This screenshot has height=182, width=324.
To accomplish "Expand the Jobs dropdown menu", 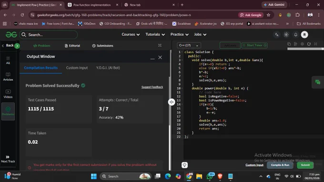I will (200, 34).
